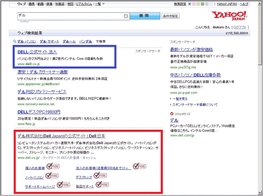Open the デスクトップ sitelink
The image size is (263, 196).
[x=84, y=177]
